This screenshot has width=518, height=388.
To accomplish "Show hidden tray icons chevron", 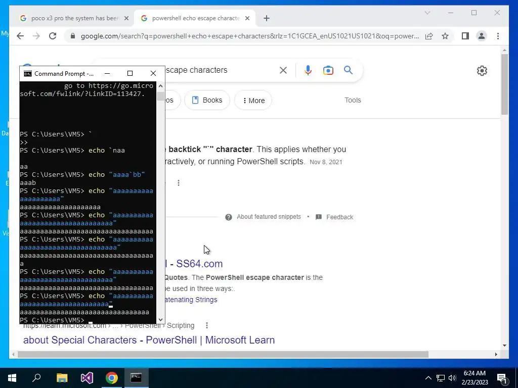I will point(428,378).
